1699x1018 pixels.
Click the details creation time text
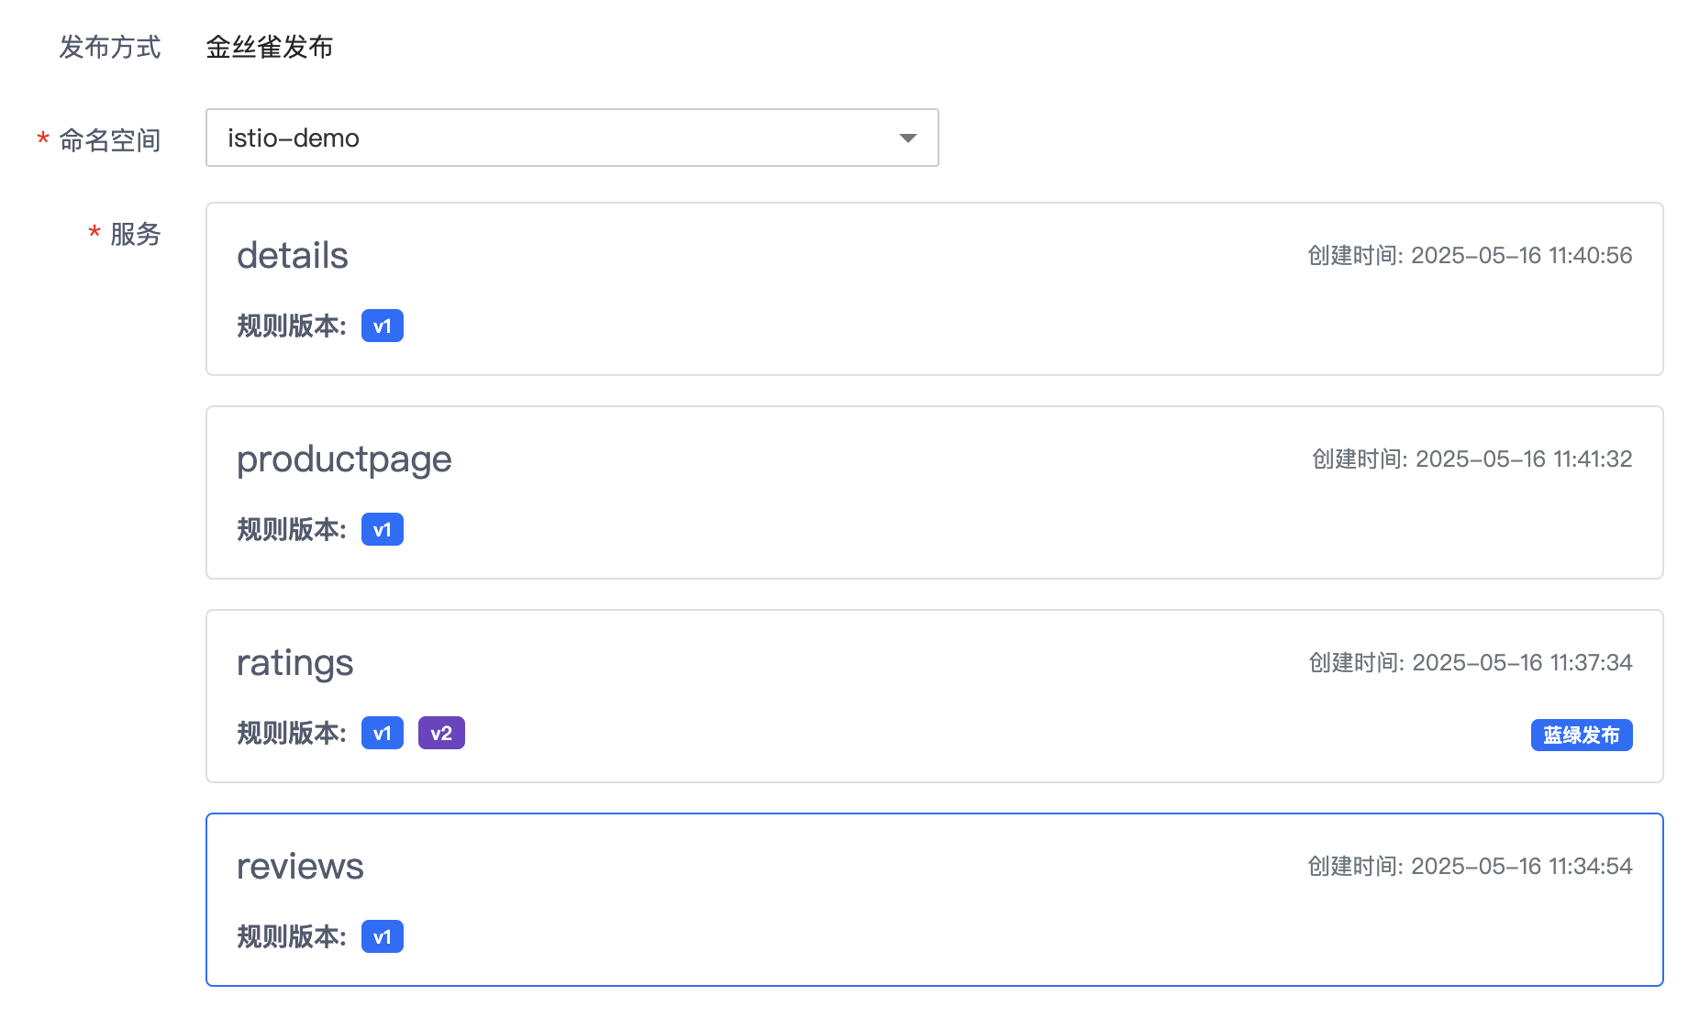point(1470,256)
